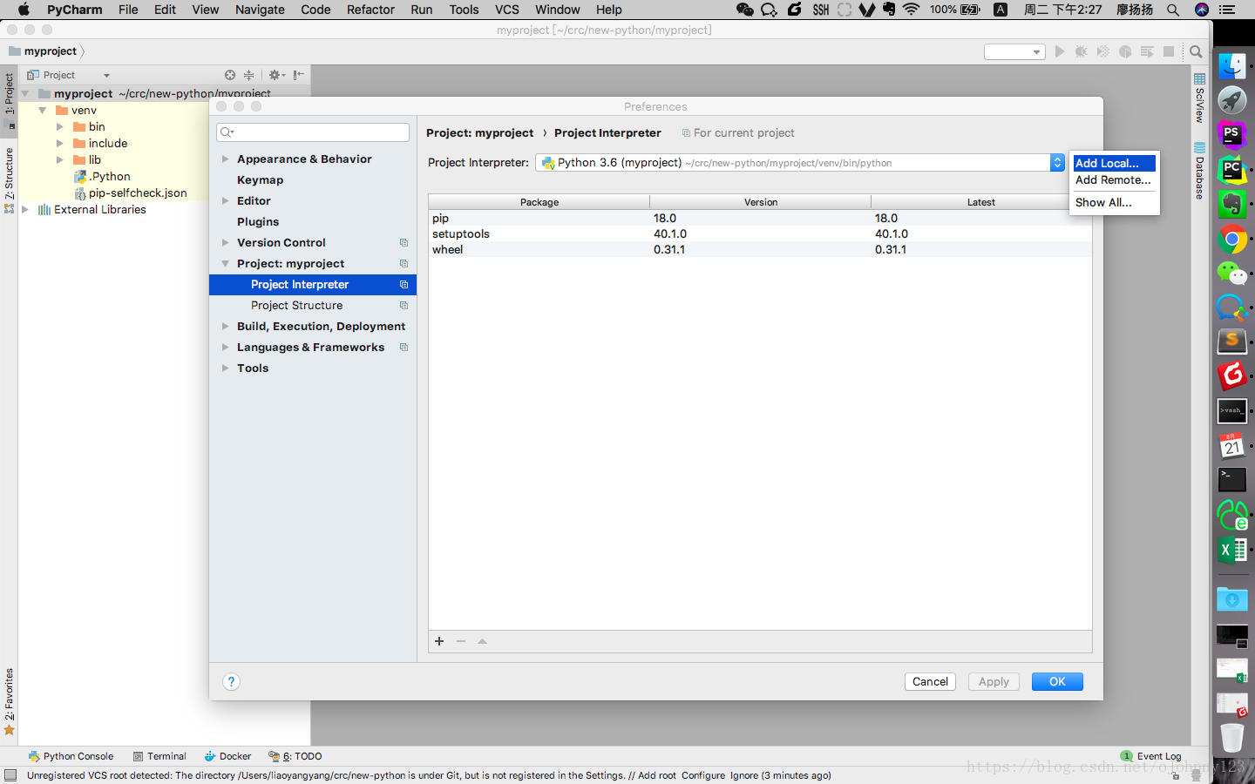Click the Ignore link in status bar
The height and width of the screenshot is (784, 1255).
click(x=744, y=775)
